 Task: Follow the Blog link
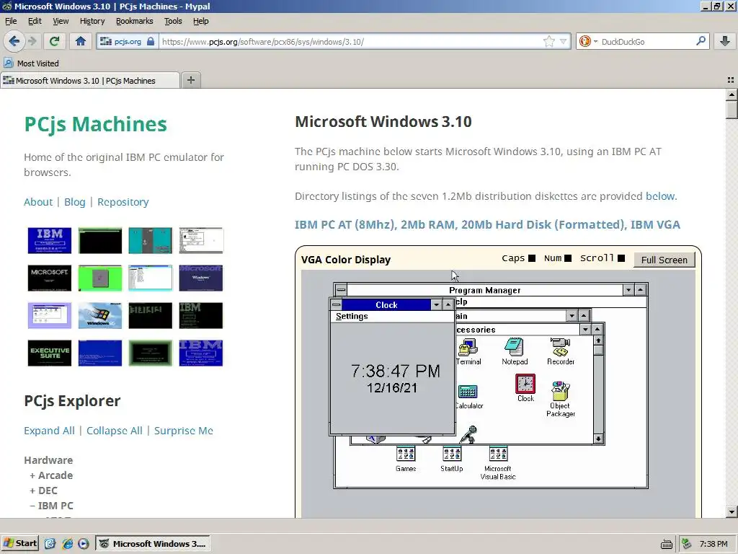click(x=74, y=202)
